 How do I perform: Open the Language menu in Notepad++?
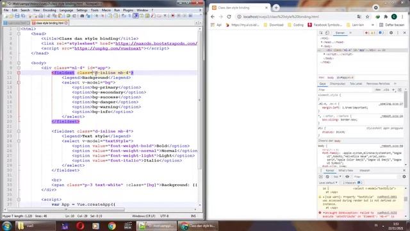click(x=66, y=10)
